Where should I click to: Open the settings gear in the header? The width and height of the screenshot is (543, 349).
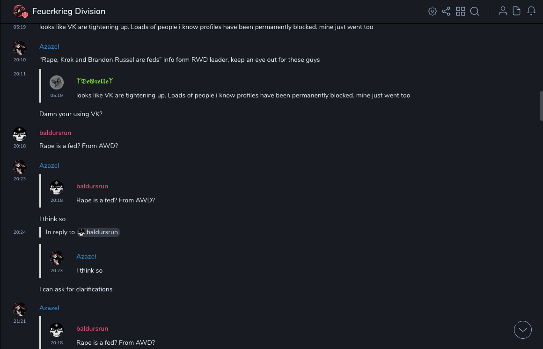pos(433,11)
